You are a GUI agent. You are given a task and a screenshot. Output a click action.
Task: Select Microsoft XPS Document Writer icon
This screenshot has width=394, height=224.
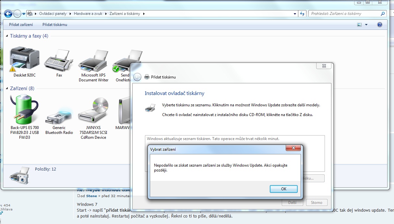click(x=93, y=61)
